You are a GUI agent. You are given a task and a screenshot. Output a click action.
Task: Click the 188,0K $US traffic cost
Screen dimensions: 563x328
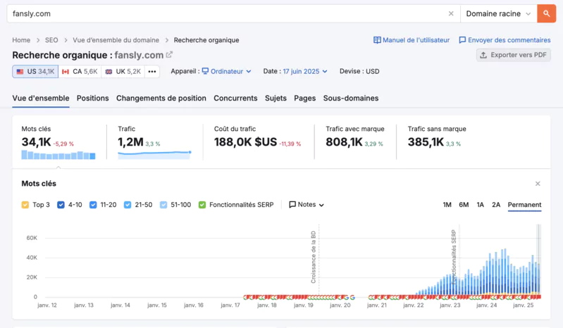pos(246,142)
